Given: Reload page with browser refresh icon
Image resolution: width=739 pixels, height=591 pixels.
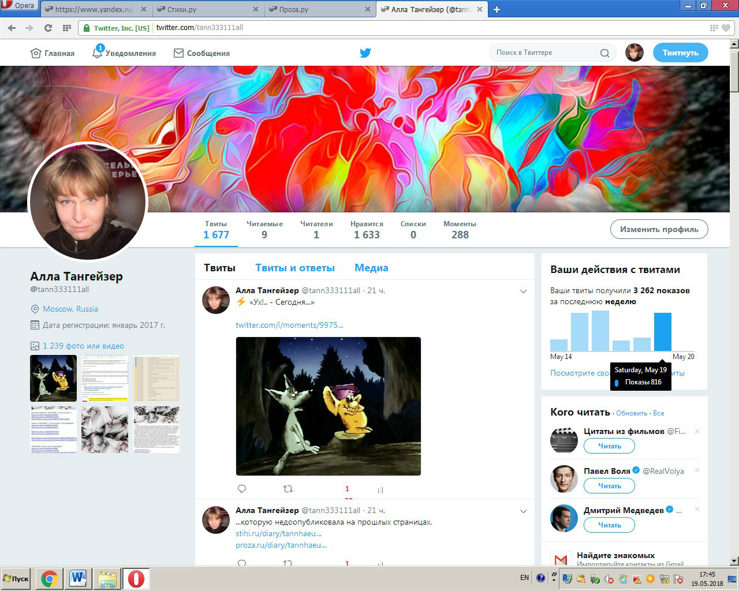Looking at the screenshot, I should tap(48, 28).
